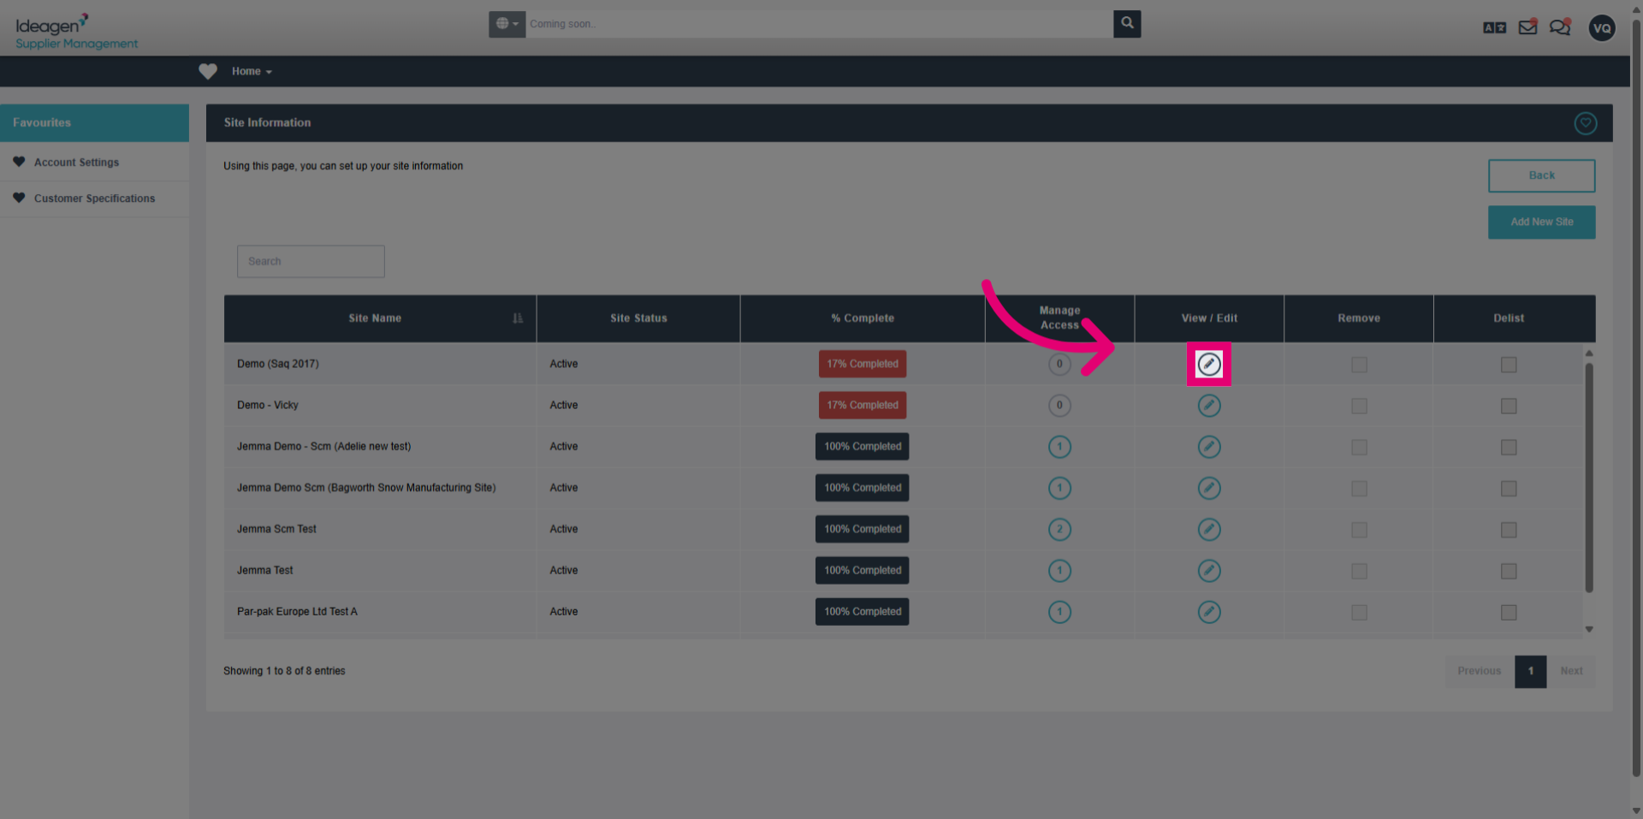Manage access for Jemma Demo - Scm (Adelie new test)

[x=1059, y=447]
